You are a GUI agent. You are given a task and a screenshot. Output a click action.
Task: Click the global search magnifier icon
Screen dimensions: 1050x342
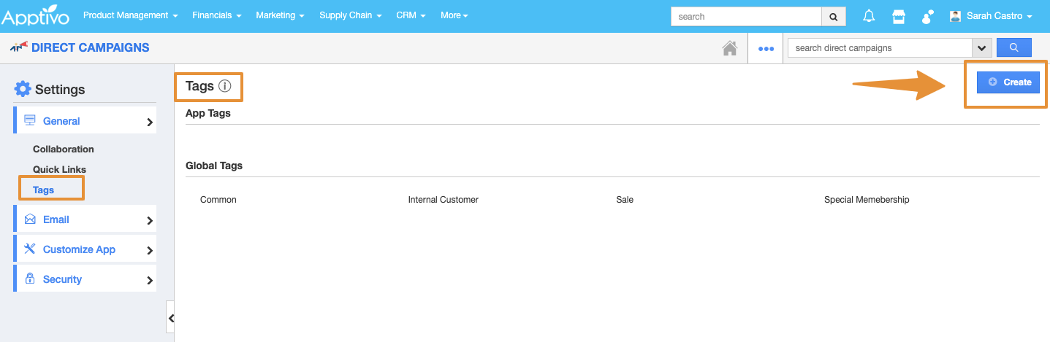point(833,16)
